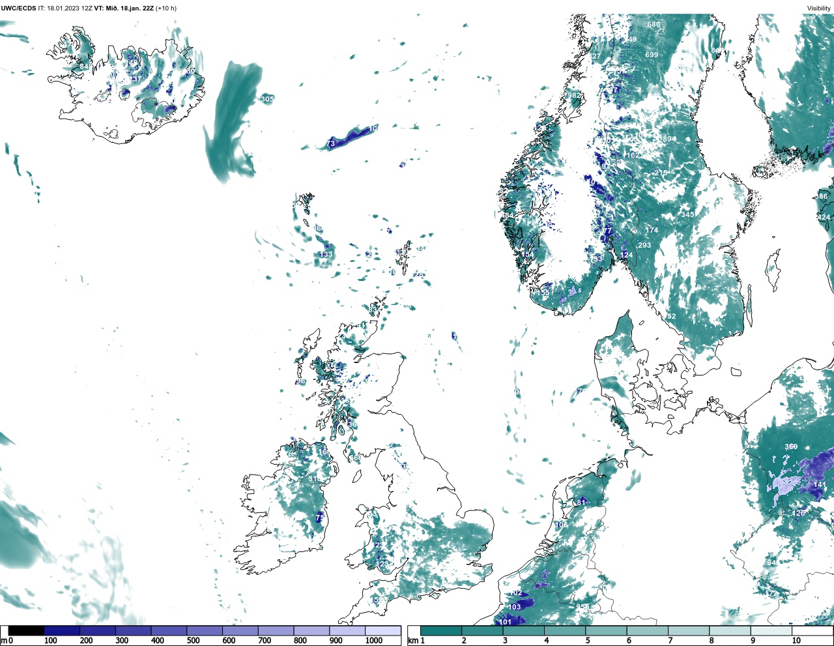Viewport: 834px width, 646px height.
Task: Click the 900–1000 m legend swatch
Action: (347, 631)
